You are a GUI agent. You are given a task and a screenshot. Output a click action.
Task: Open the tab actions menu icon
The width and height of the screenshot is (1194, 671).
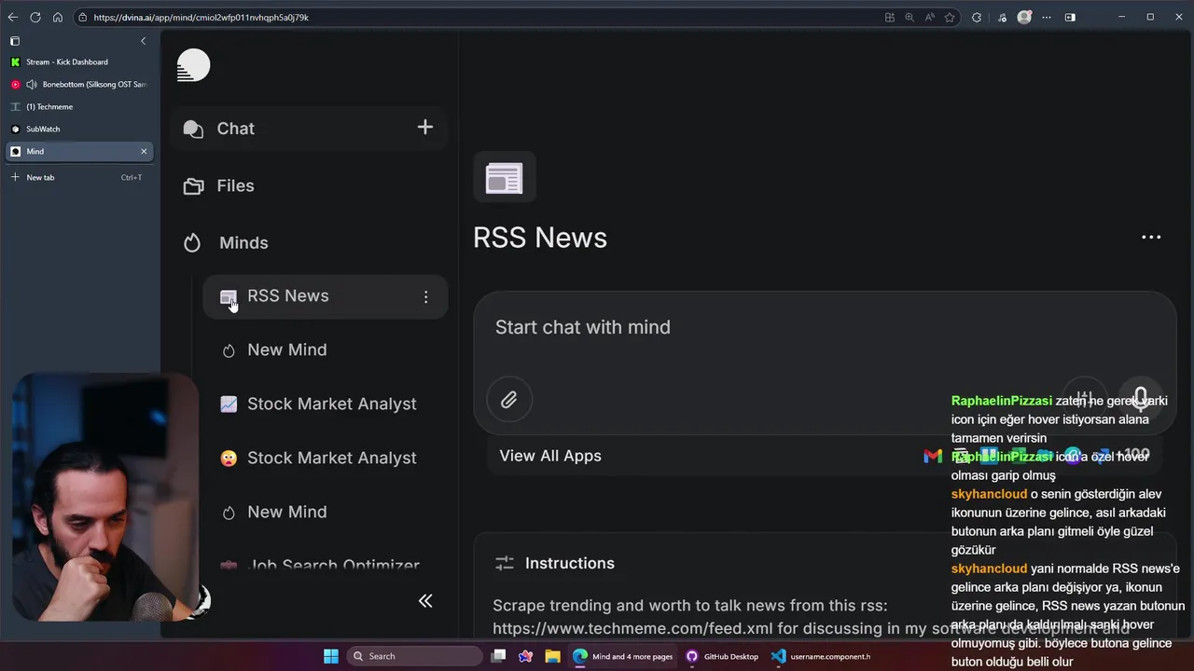pyautogui.click(x=14, y=41)
